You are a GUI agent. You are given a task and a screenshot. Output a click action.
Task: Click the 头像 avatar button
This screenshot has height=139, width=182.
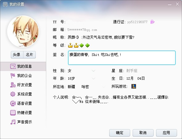coord(17,55)
